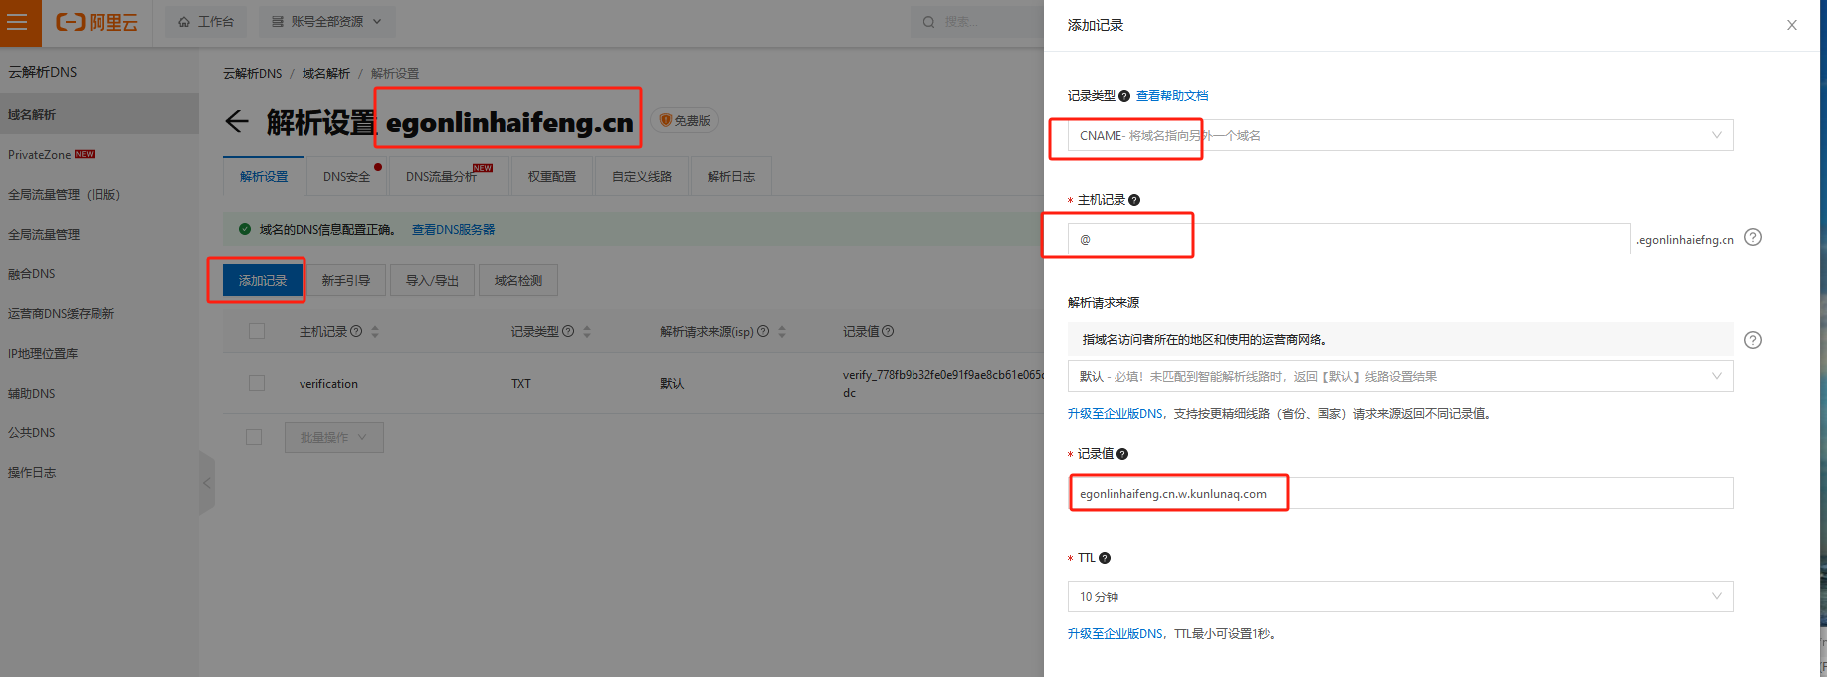Click the help icon beside 主机记录 label
The width and height of the screenshot is (1827, 677).
(x=1134, y=200)
